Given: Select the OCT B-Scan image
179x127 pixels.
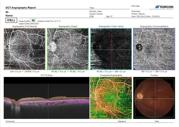Looking at the screenshot, I should click(45, 98).
